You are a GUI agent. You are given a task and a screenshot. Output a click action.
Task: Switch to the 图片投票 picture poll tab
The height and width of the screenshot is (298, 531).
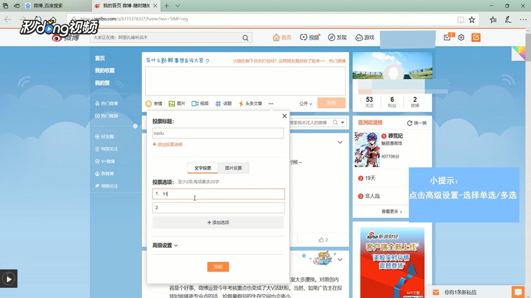[x=233, y=168]
